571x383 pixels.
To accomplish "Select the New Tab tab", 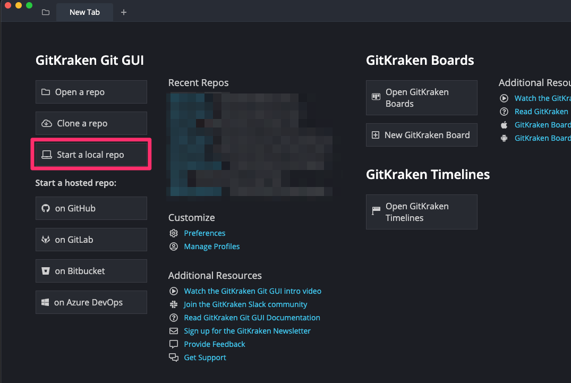I will pyautogui.click(x=84, y=12).
